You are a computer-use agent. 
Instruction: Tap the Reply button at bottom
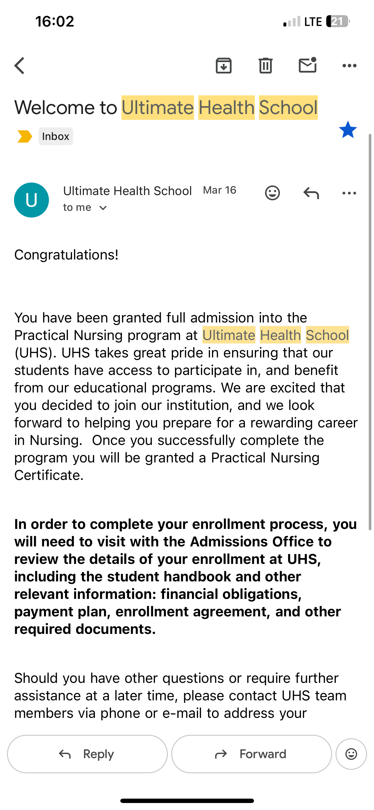coord(87,754)
